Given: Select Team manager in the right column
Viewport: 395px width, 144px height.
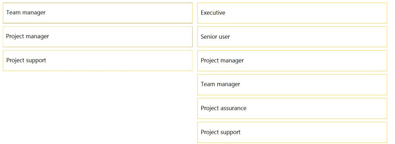Looking at the screenshot, I should (292, 84).
